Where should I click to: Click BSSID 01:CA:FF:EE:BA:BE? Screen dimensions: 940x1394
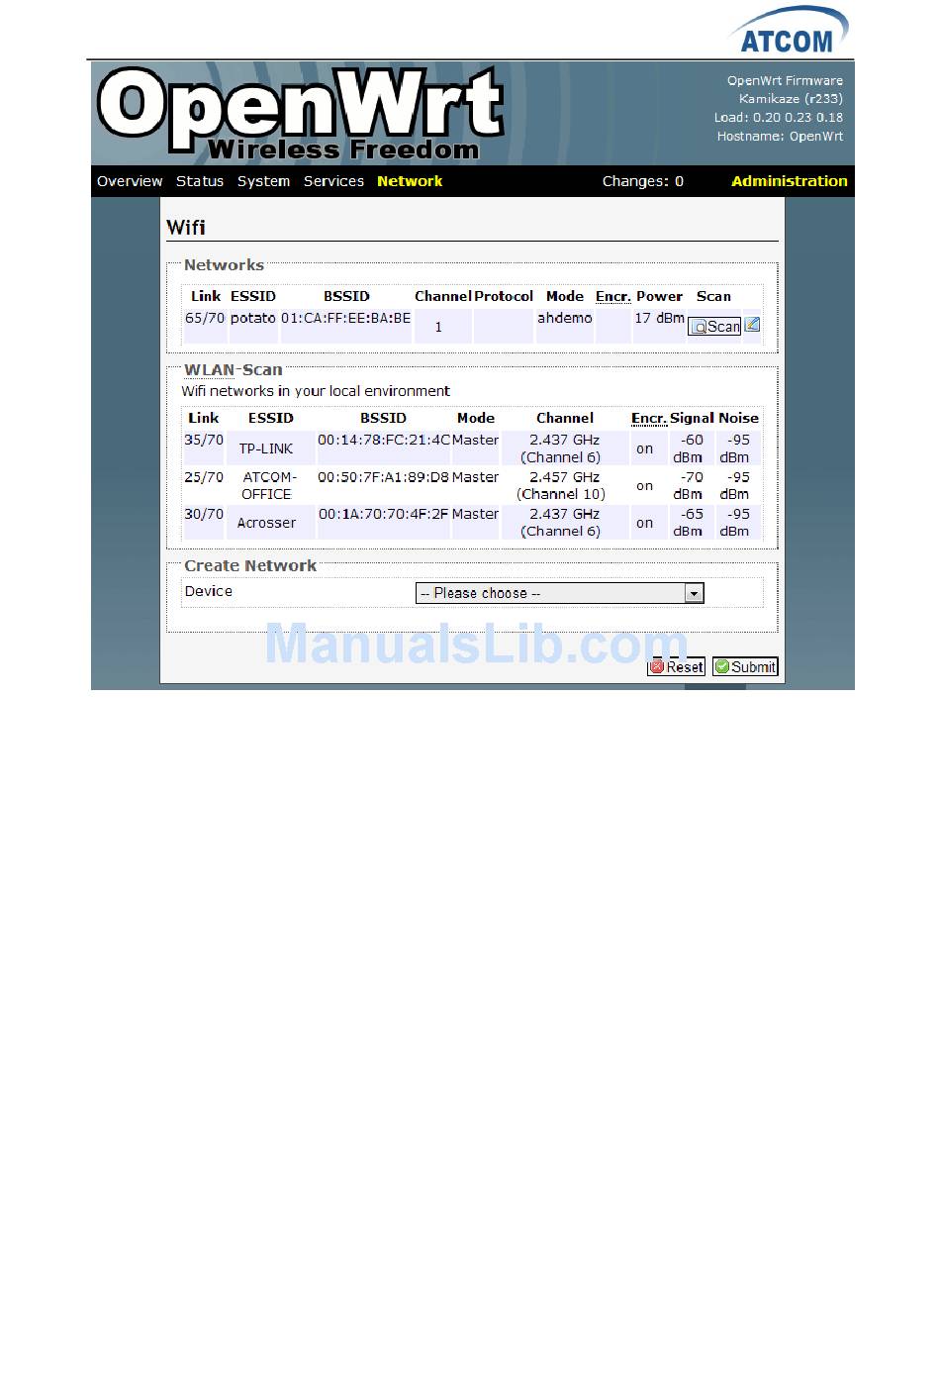[345, 318]
